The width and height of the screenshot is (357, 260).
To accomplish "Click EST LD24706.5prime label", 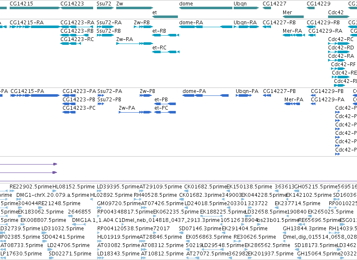I will pyautogui.click(x=68, y=245).
